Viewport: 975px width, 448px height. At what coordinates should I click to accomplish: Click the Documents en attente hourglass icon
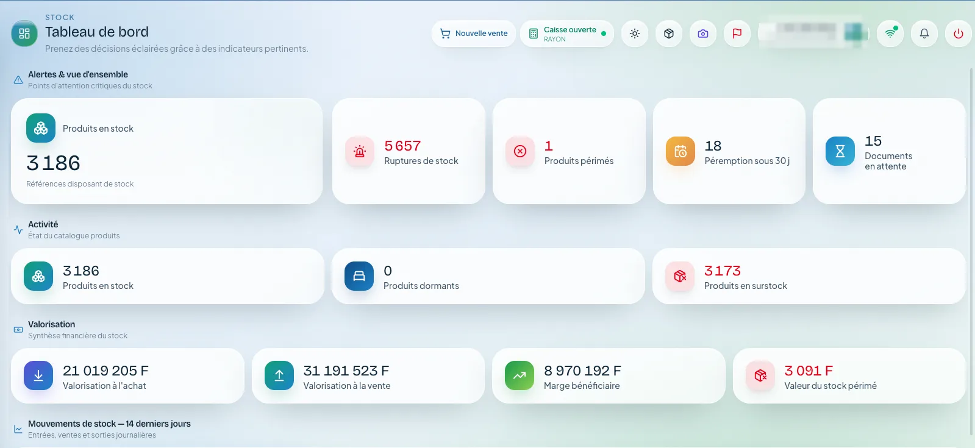840,151
